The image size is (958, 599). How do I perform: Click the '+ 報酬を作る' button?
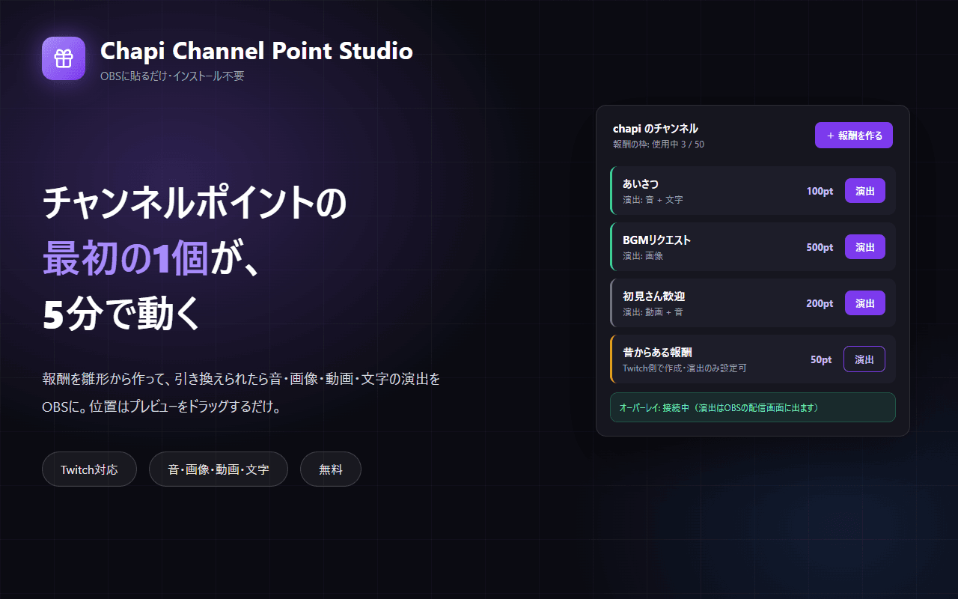854,136
